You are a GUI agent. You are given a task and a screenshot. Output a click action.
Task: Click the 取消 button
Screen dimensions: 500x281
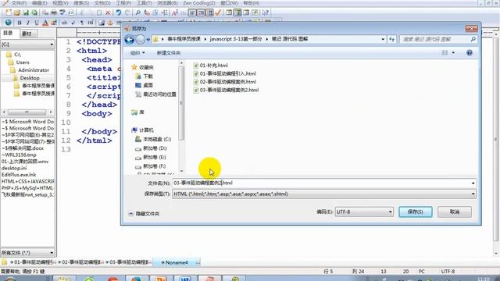click(455, 212)
